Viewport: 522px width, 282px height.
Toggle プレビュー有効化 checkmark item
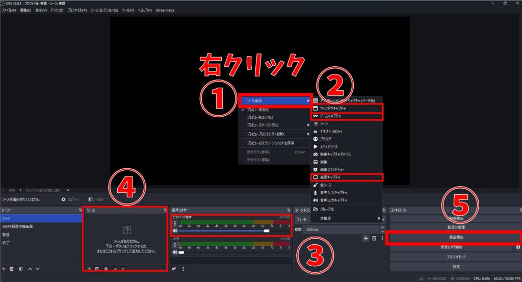click(275, 110)
